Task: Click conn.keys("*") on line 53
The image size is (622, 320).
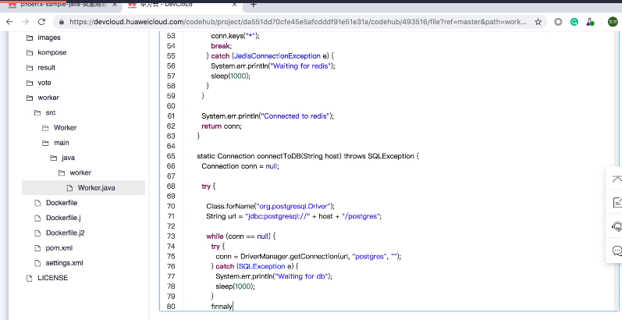Action: 234,36
